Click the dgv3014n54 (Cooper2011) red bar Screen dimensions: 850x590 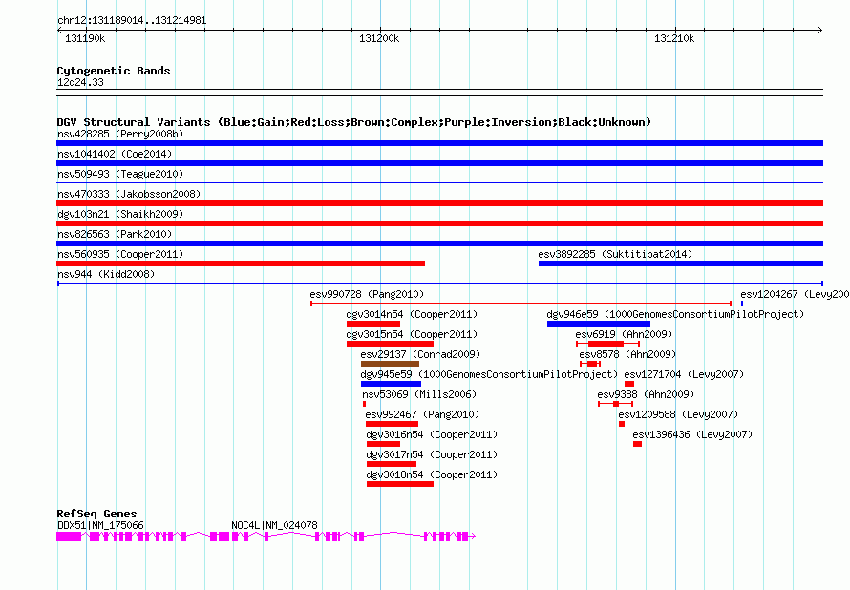373,324
